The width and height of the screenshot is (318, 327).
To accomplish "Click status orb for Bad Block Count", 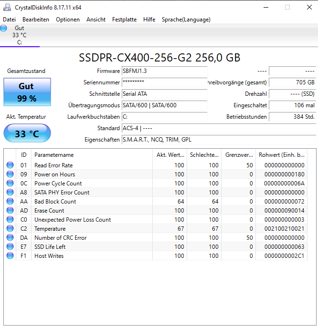I will pos(10,201).
